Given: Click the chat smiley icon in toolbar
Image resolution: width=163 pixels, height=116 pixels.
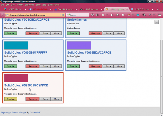Looking at the screenshot, I should pyautogui.click(x=123, y=15).
